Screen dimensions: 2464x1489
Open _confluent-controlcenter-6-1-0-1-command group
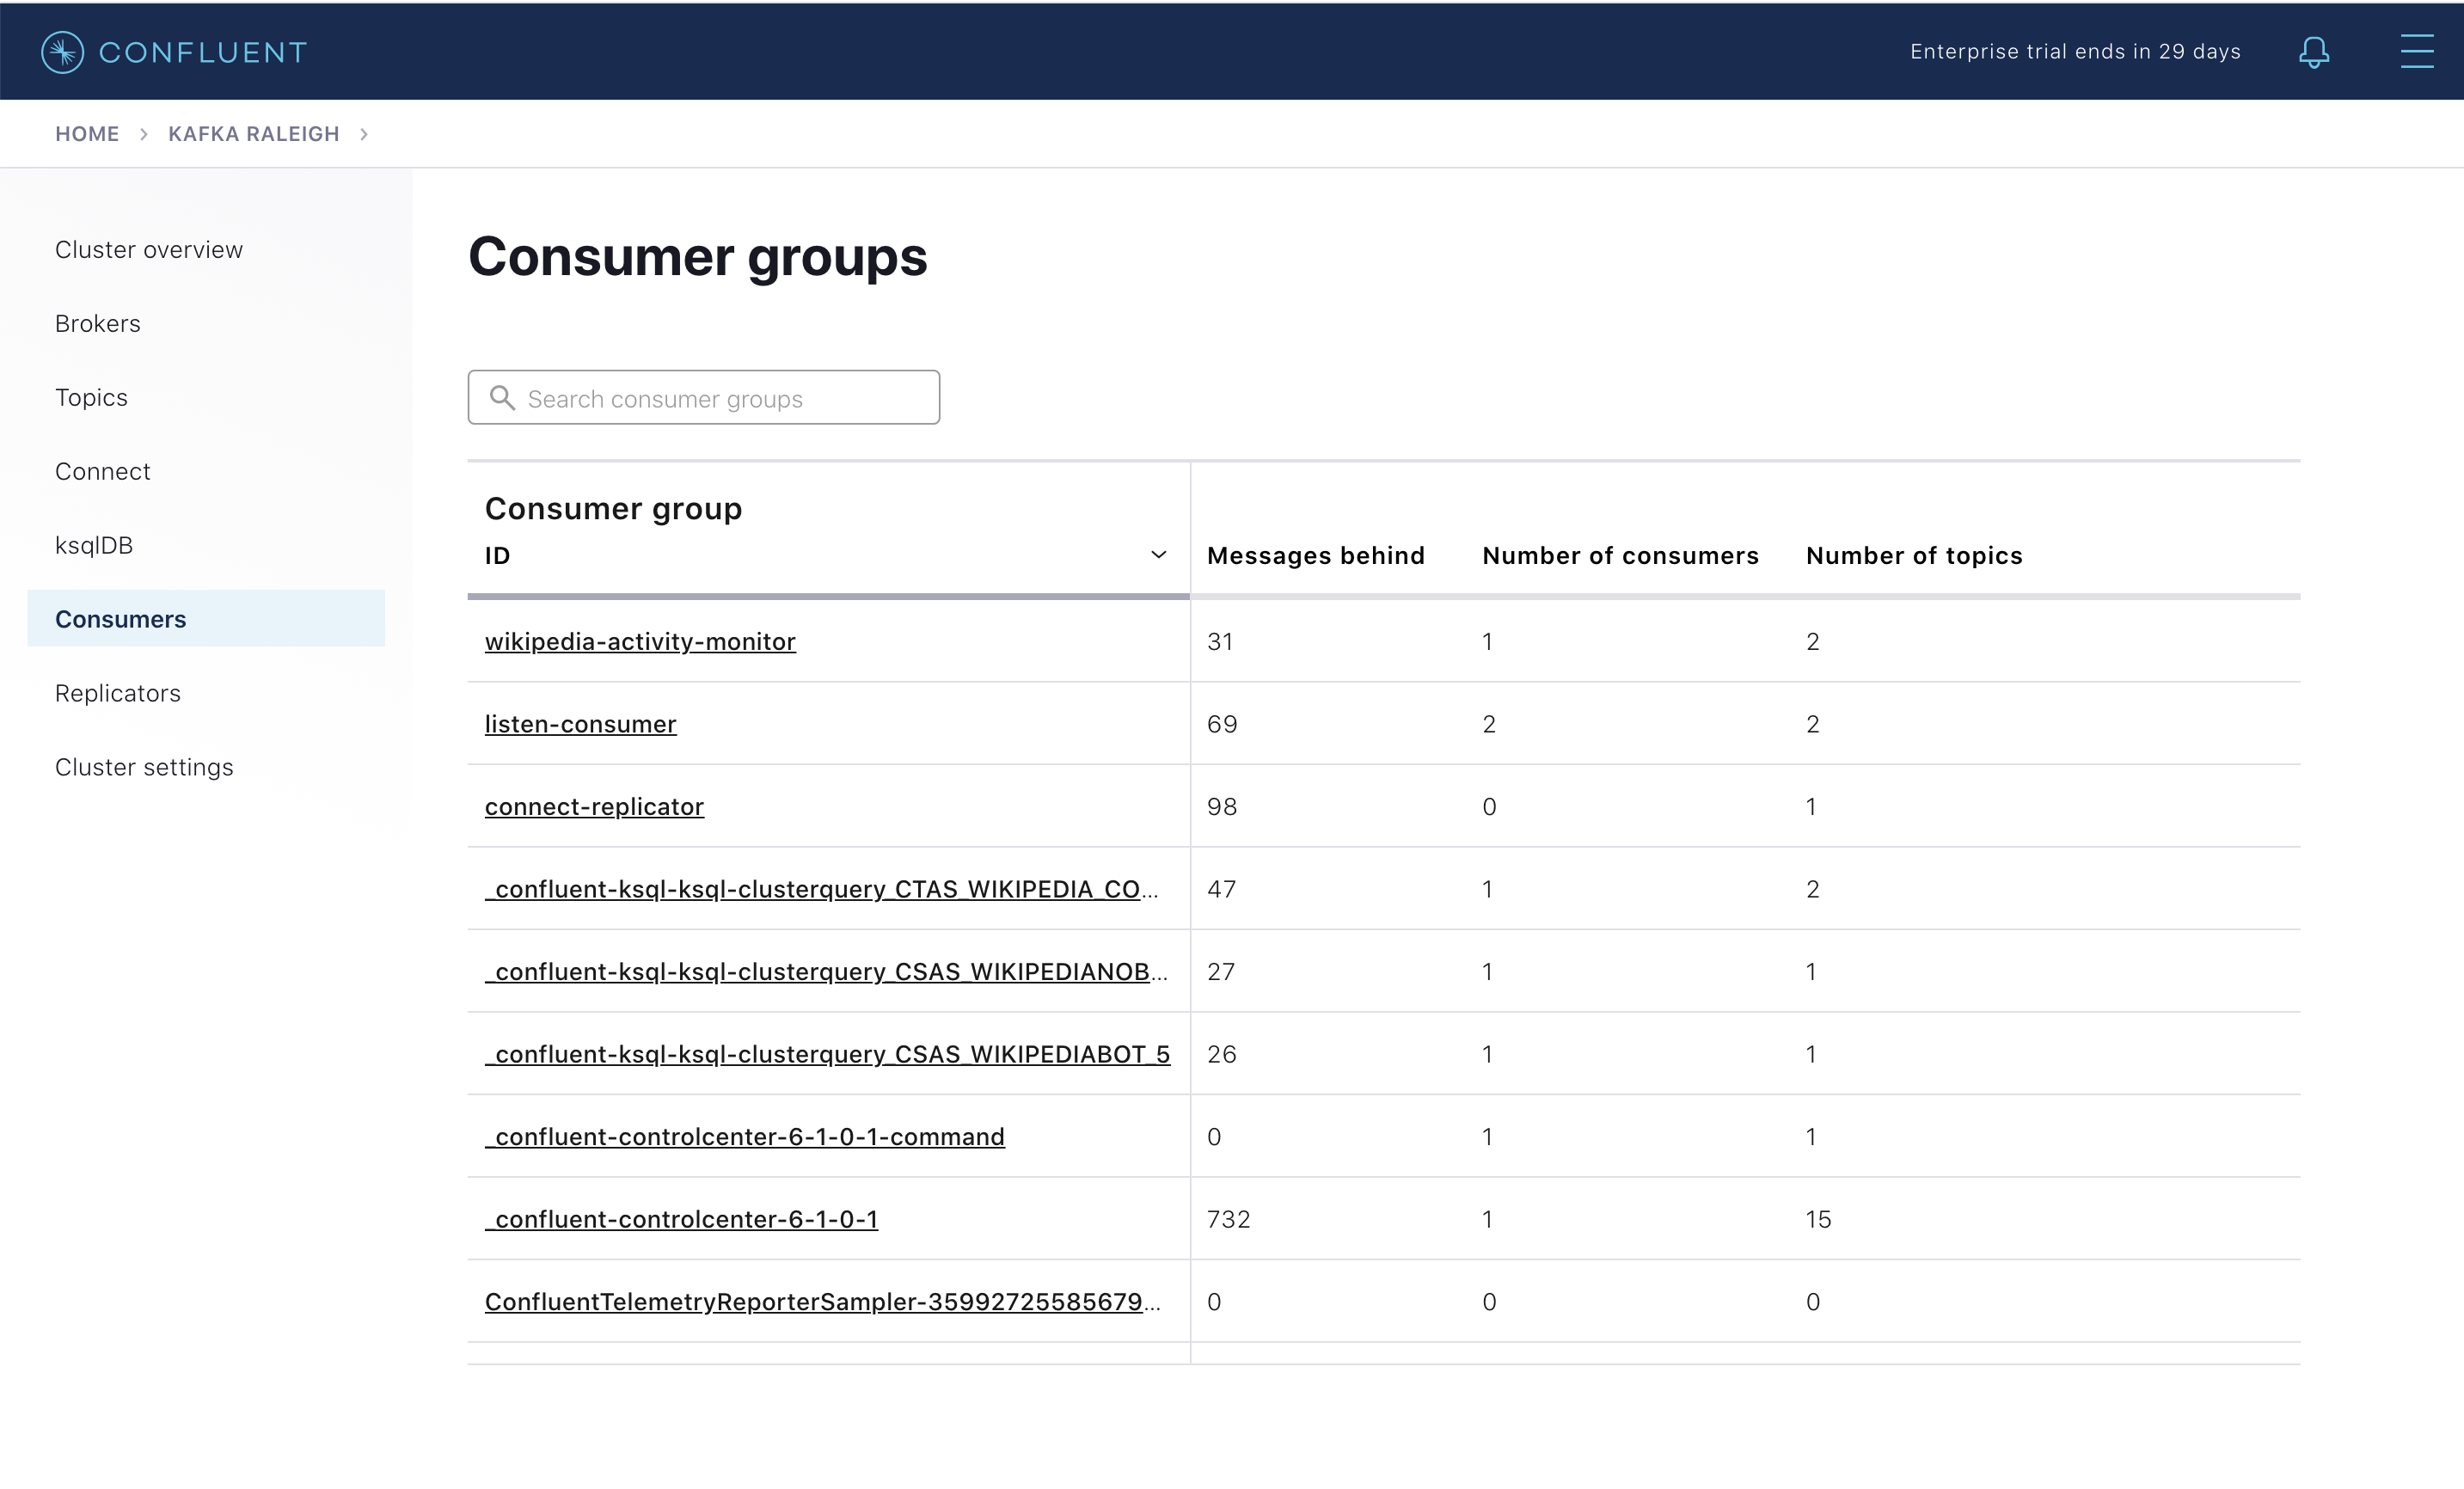[x=745, y=1137]
